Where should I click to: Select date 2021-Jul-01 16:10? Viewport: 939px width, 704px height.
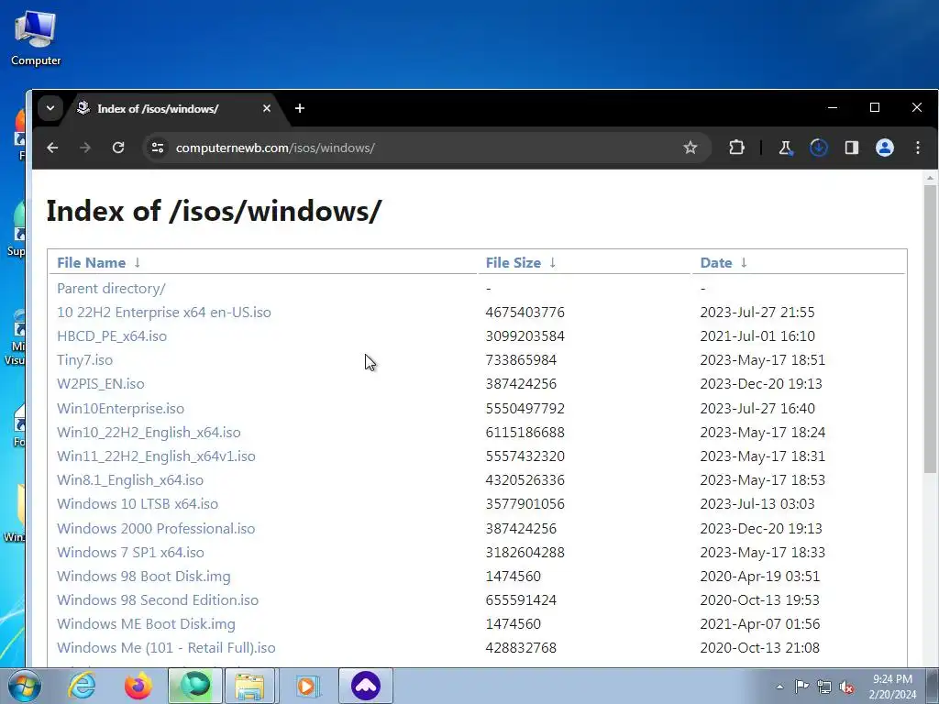757,336
